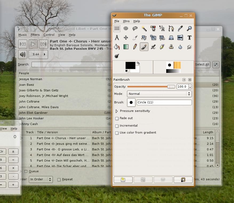
Task: Open GIMP Xtns menu
Action: pos(126,21)
